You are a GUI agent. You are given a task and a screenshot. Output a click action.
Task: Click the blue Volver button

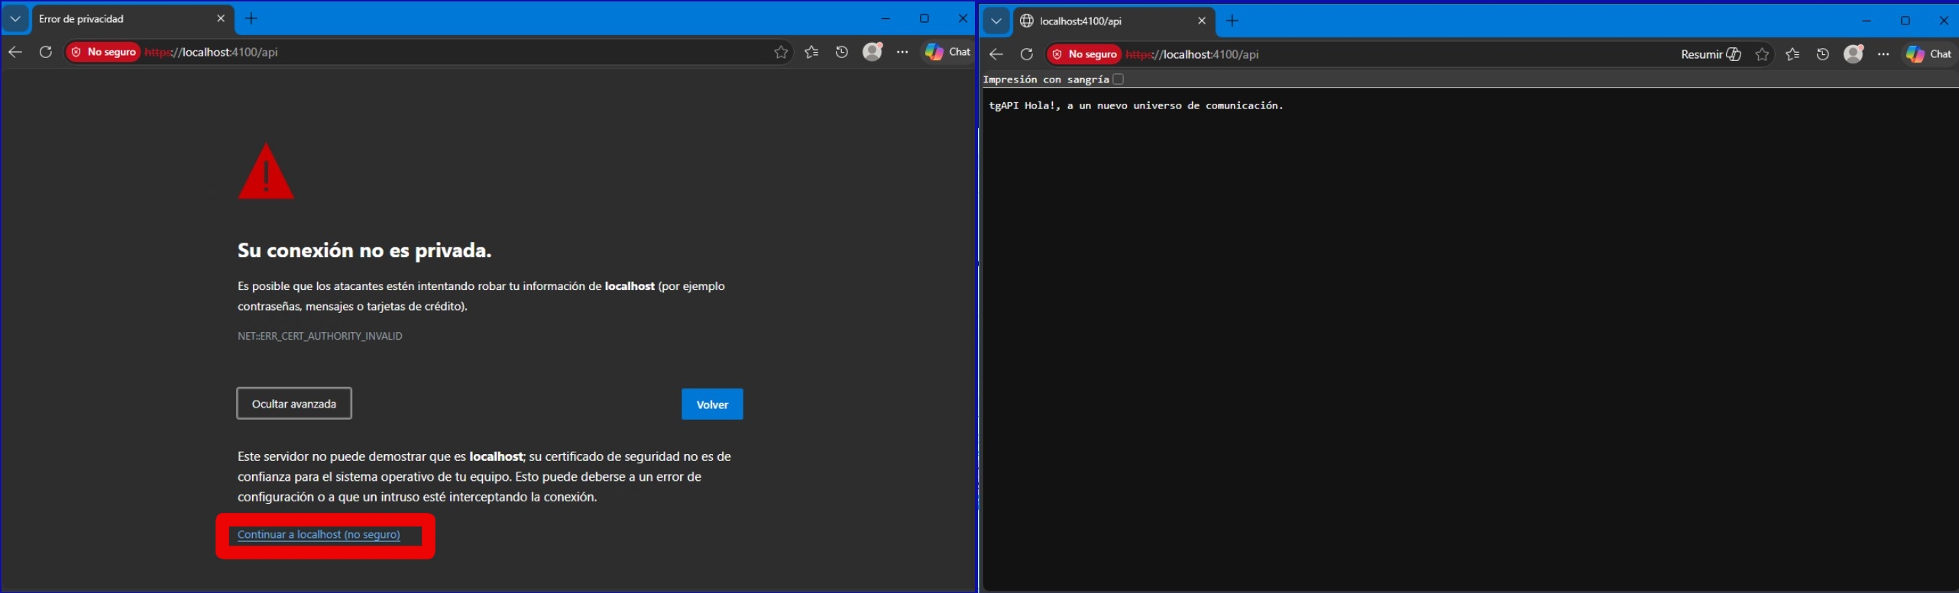[712, 404]
